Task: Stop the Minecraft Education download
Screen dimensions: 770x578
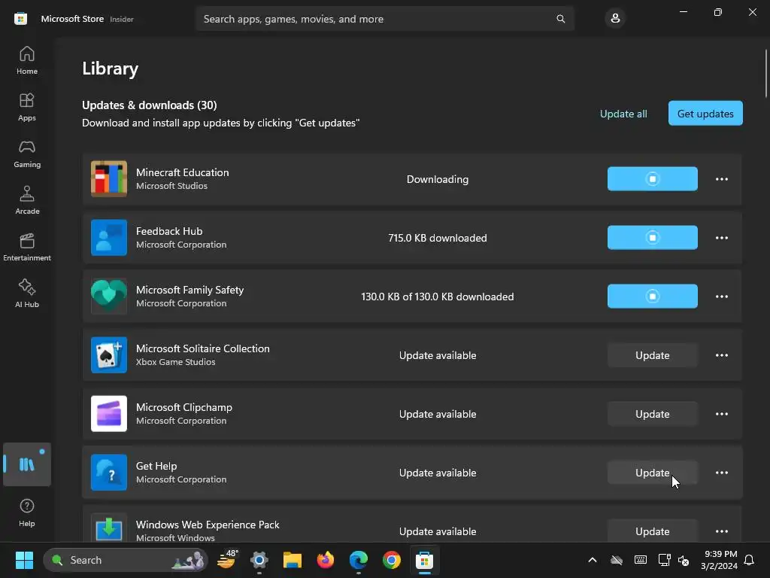Action: 652,179
